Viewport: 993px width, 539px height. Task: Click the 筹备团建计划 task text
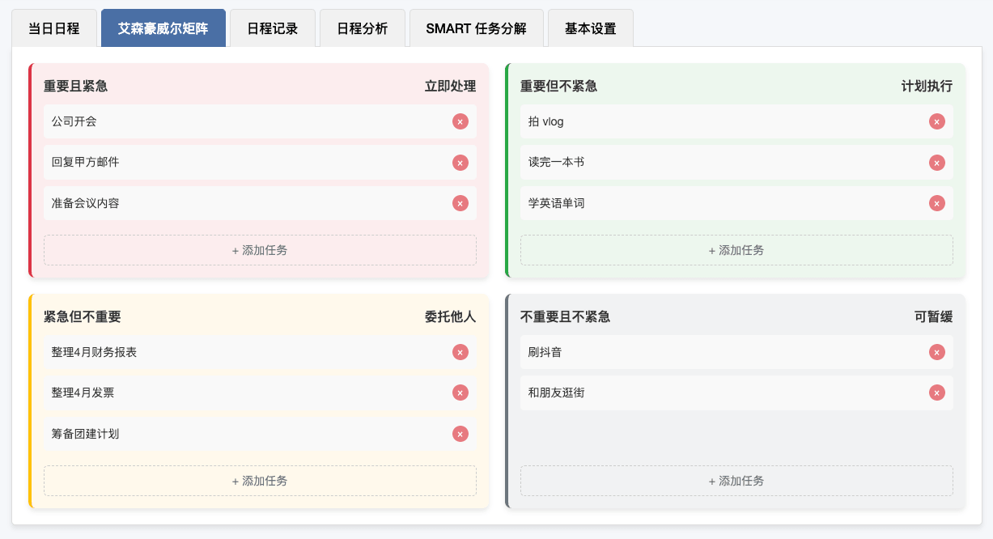86,434
